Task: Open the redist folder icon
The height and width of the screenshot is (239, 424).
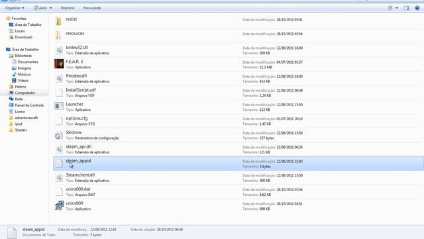Action: point(58,21)
